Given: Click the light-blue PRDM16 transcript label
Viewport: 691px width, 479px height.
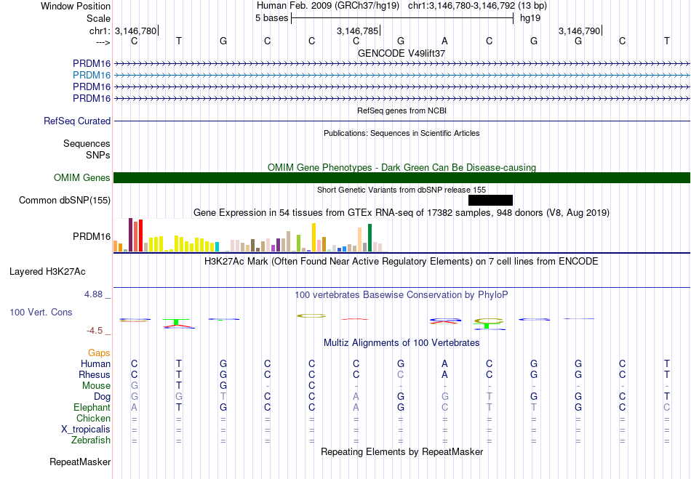Looking at the screenshot, I should point(92,75).
